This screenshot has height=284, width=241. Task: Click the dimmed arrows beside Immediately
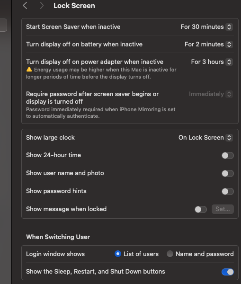(229, 94)
